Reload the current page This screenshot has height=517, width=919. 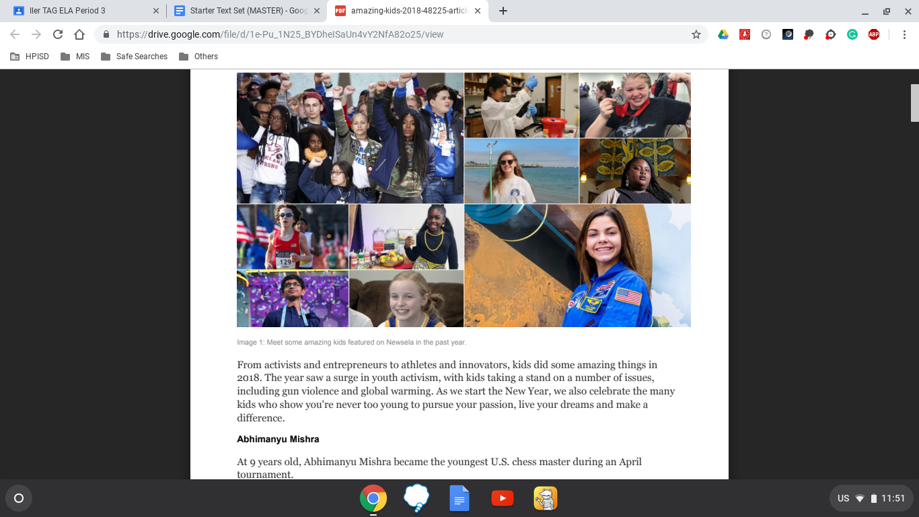click(58, 34)
